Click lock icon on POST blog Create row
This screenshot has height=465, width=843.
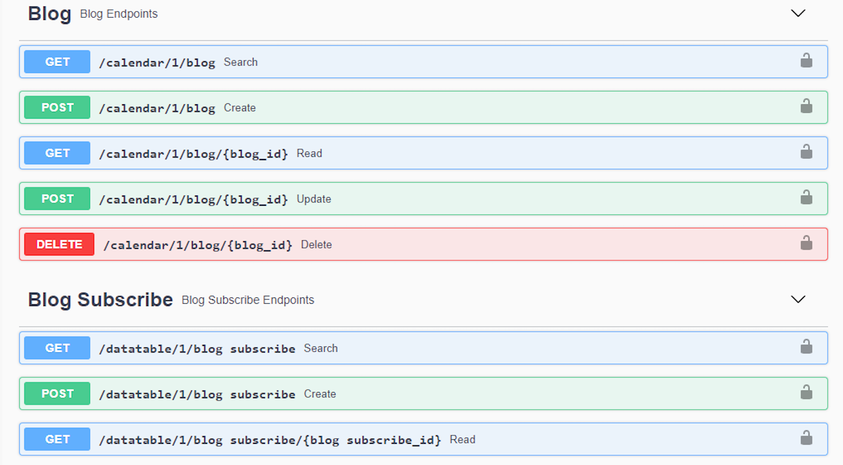click(x=806, y=107)
